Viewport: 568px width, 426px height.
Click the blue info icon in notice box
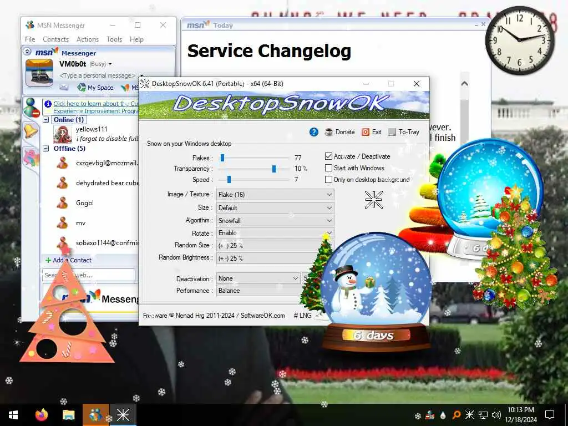coord(48,104)
